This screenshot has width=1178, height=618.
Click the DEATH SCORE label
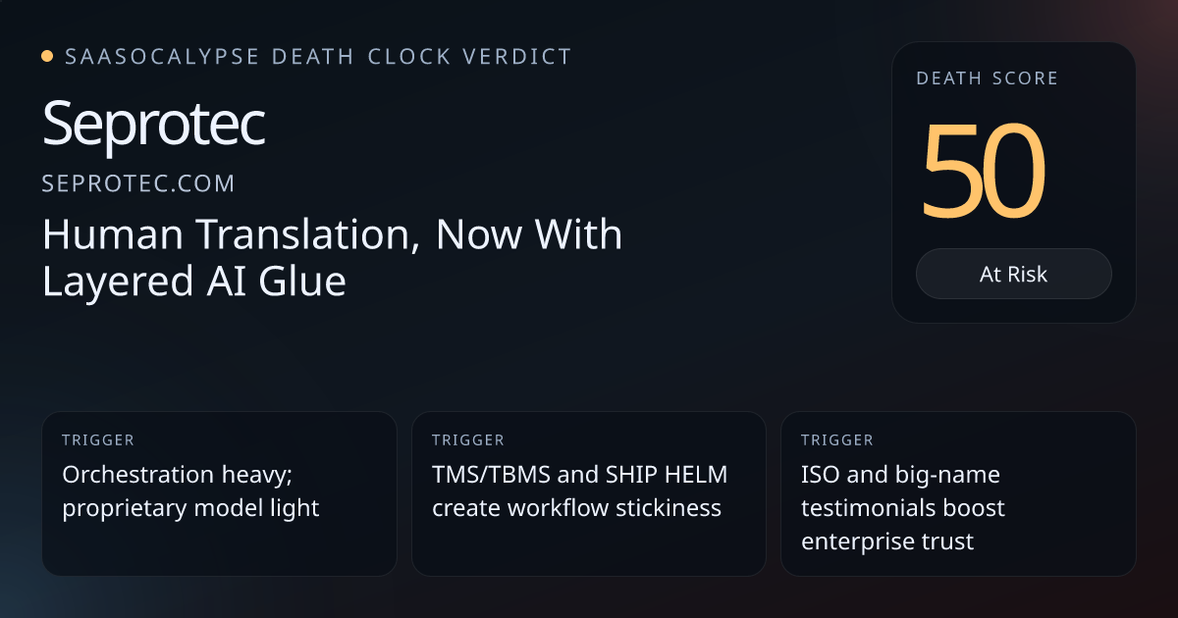point(987,78)
